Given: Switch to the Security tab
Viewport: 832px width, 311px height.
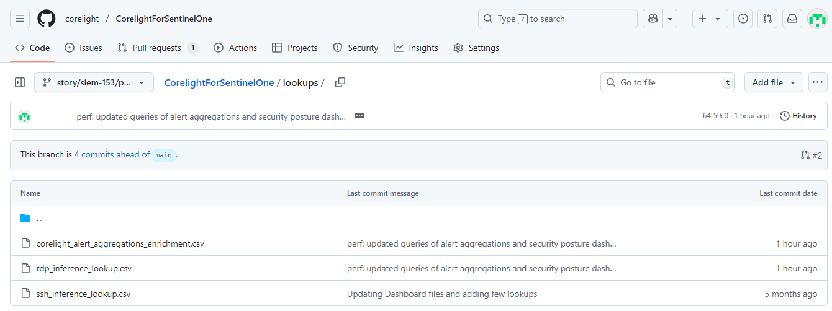Looking at the screenshot, I should (356, 48).
